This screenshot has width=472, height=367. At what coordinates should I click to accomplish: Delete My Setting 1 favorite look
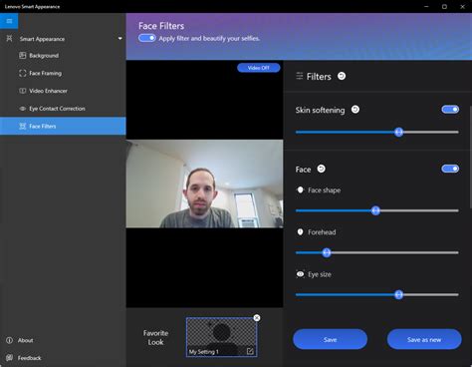(x=257, y=318)
